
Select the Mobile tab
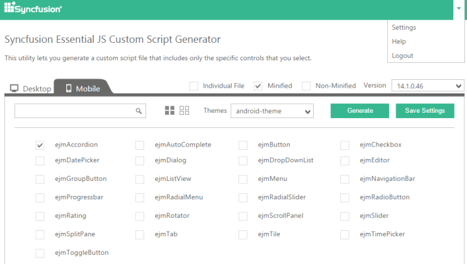[x=82, y=88]
